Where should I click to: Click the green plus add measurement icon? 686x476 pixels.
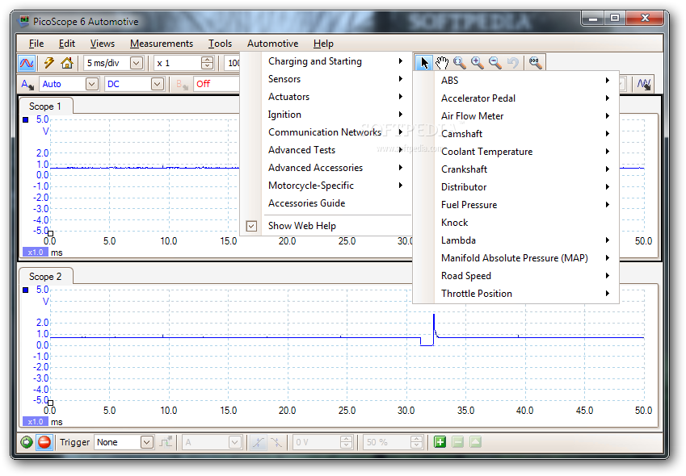(x=440, y=442)
